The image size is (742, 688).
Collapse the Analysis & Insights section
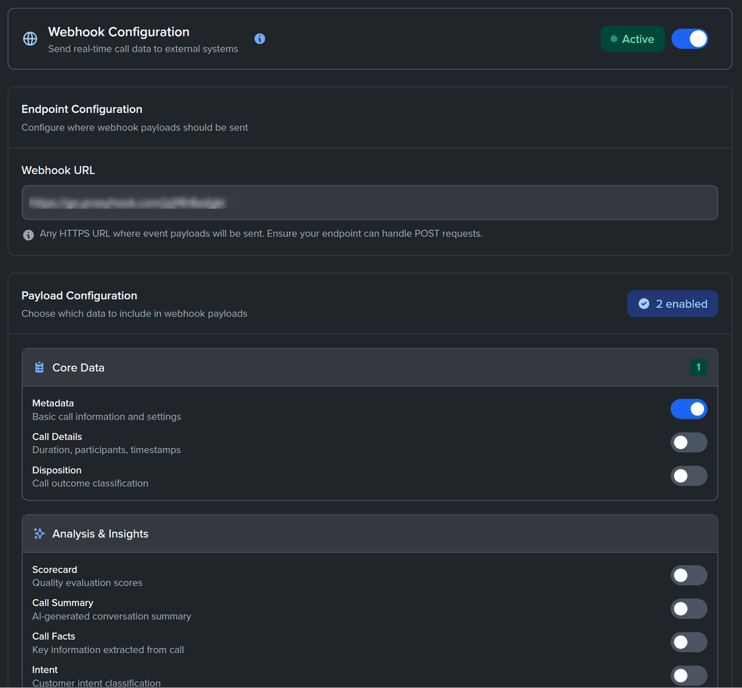pos(364,534)
